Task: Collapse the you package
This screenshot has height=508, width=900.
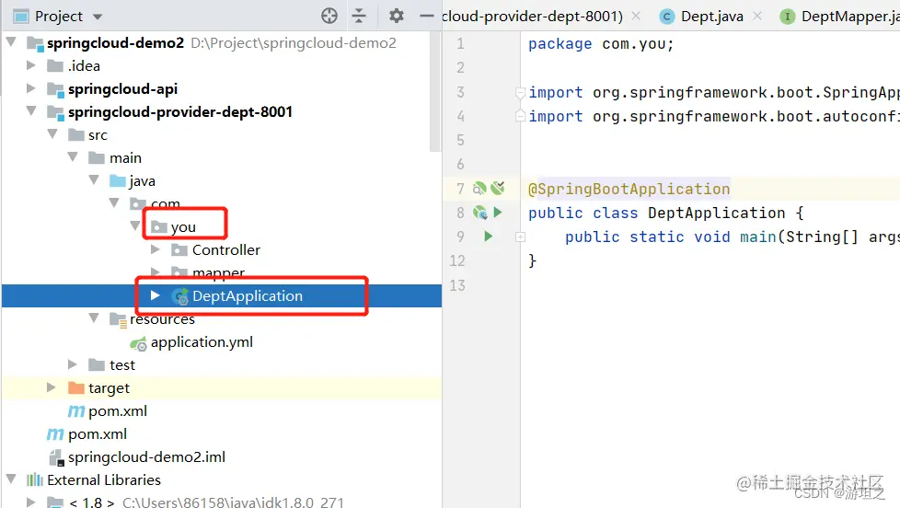Action: tap(135, 225)
